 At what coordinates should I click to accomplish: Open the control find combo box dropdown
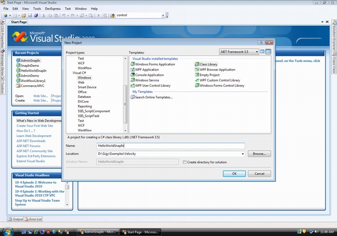click(163, 15)
